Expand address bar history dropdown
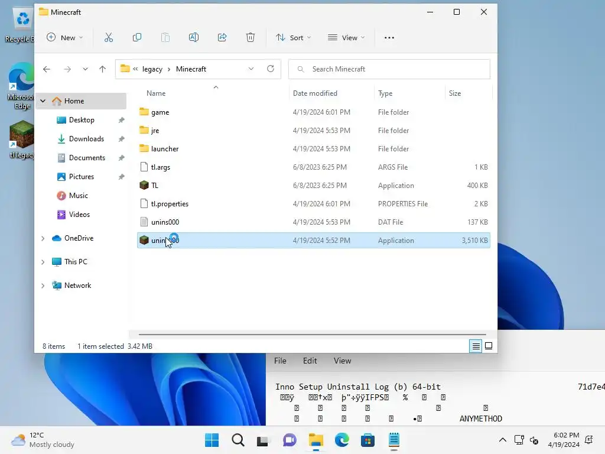The width and height of the screenshot is (605, 454). (x=251, y=69)
